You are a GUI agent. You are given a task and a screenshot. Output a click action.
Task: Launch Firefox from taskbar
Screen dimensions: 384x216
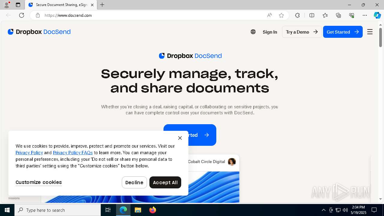tap(152, 210)
